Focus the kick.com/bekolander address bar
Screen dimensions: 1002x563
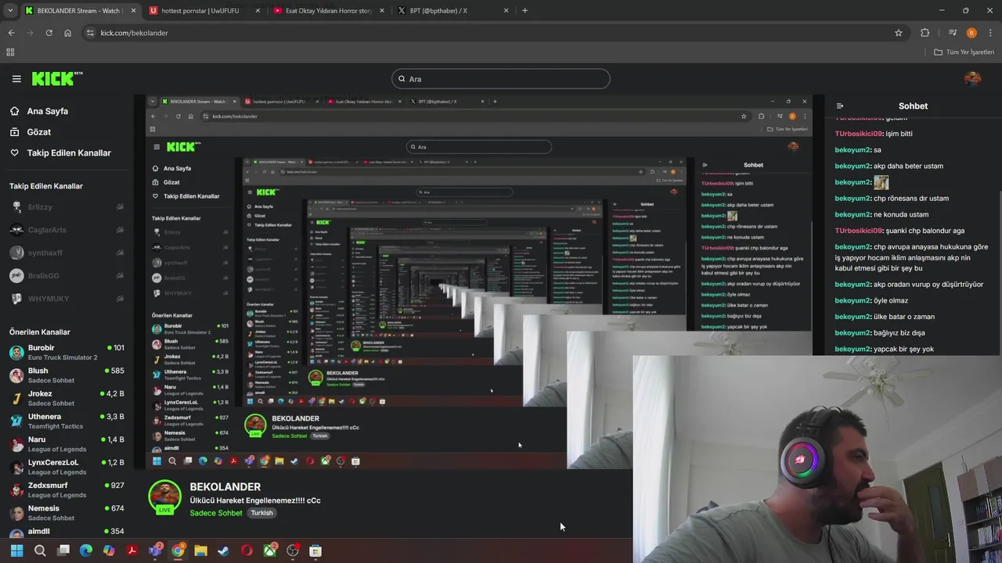[x=493, y=33]
